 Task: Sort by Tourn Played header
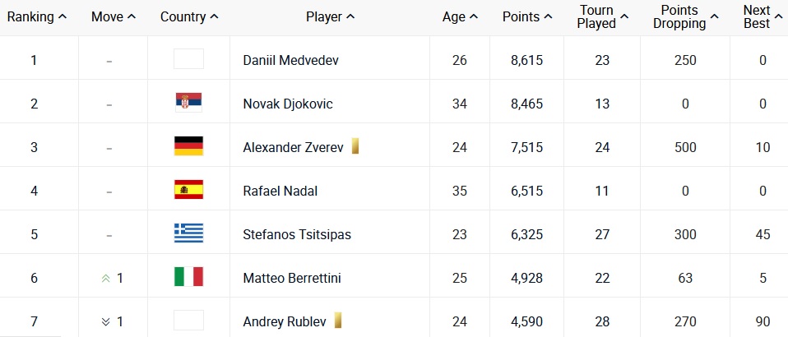602,17
